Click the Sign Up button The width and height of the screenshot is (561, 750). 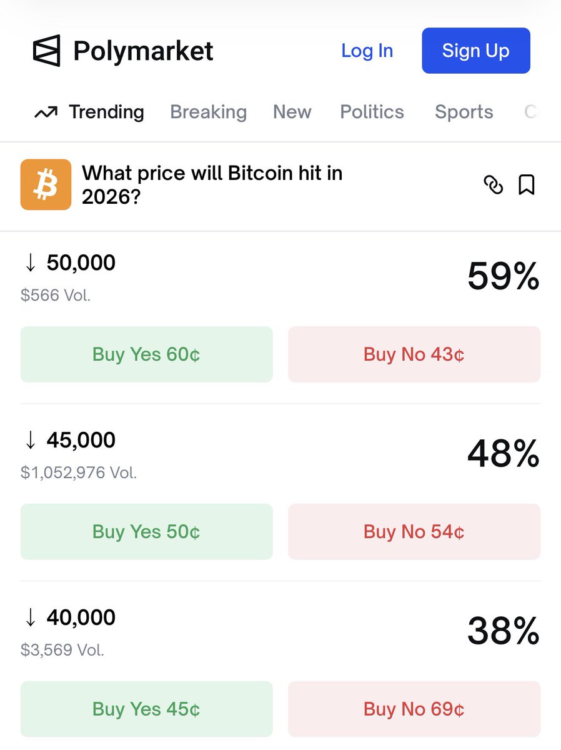476,51
